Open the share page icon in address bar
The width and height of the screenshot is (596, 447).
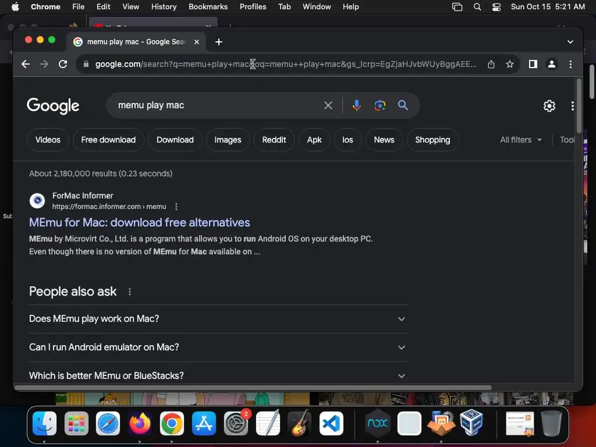click(491, 64)
